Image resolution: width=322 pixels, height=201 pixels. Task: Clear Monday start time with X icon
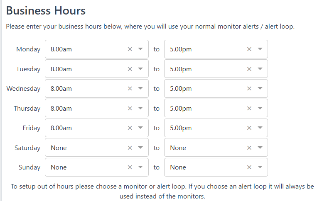[x=130, y=49]
